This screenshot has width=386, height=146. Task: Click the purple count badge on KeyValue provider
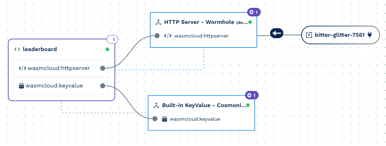click(x=251, y=95)
